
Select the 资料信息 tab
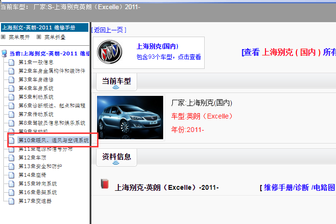[x=116, y=158]
